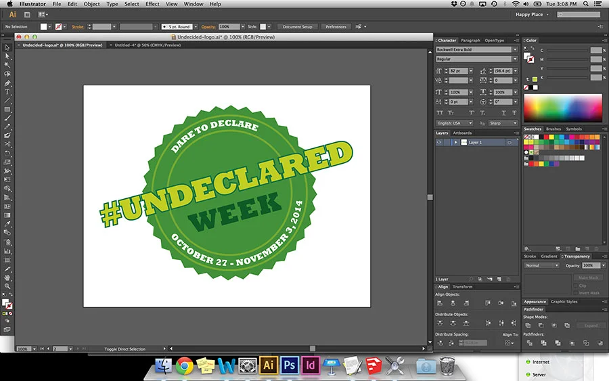Select the Direct Selection tool
This screenshot has height=381, width=609.
[7, 56]
